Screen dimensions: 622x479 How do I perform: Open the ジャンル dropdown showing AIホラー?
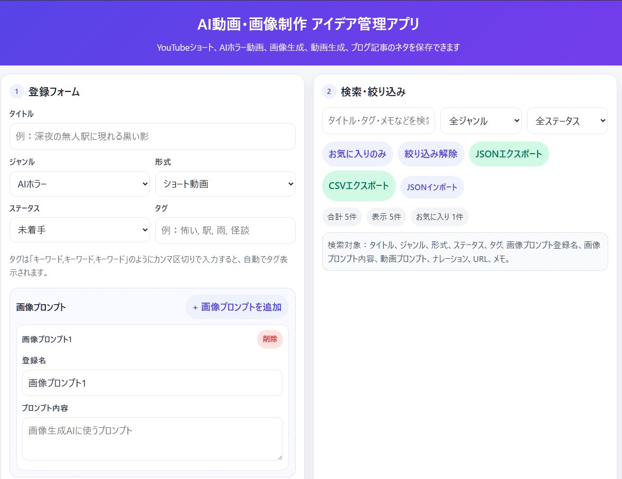click(x=80, y=184)
